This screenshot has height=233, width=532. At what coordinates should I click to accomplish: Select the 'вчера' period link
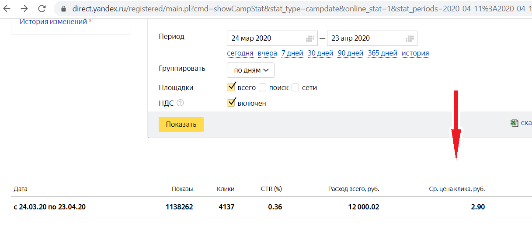coord(268,53)
